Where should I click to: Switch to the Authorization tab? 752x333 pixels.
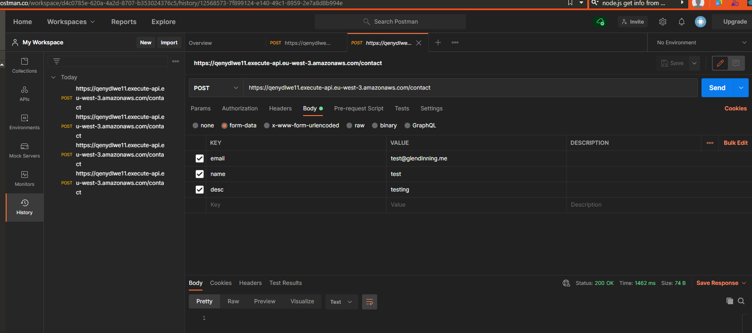(x=240, y=108)
